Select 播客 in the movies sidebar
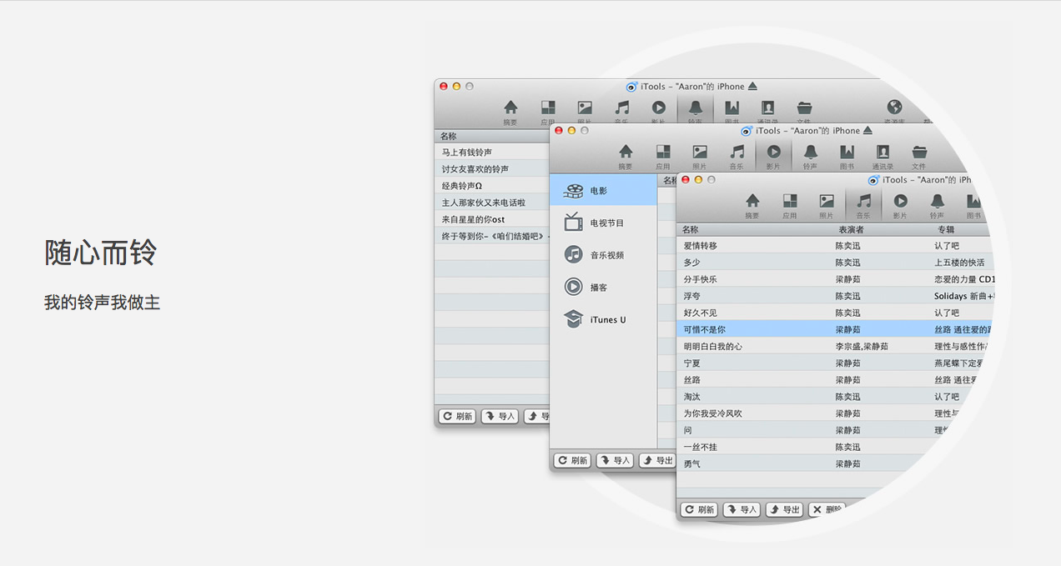The width and height of the screenshot is (1061, 566). coord(604,288)
